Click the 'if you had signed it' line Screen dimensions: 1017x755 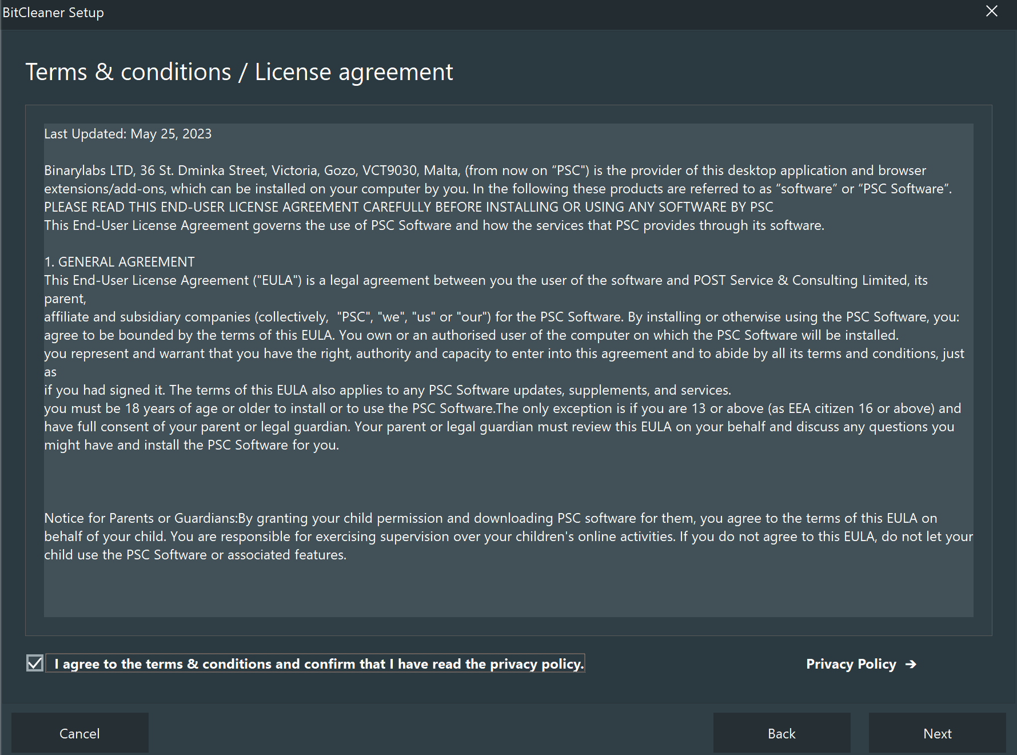point(388,390)
